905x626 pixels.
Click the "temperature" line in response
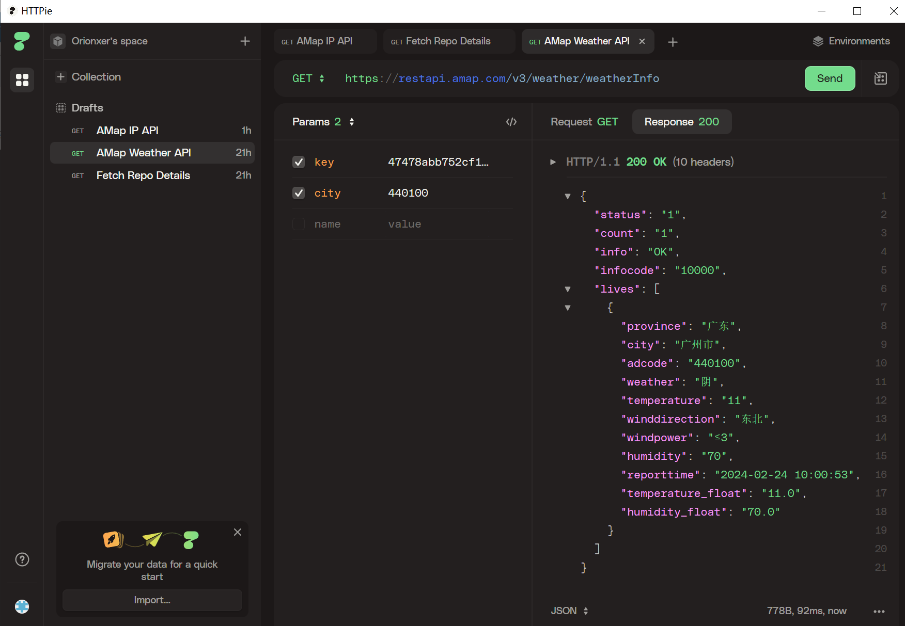click(687, 400)
